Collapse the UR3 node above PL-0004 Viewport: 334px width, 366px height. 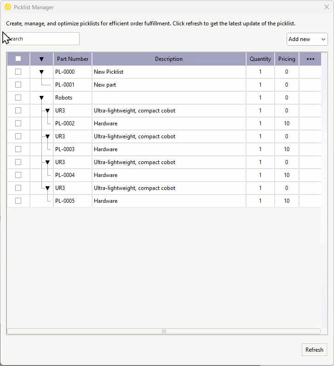[x=47, y=162]
